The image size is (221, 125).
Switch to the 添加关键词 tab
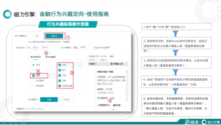point(50,57)
